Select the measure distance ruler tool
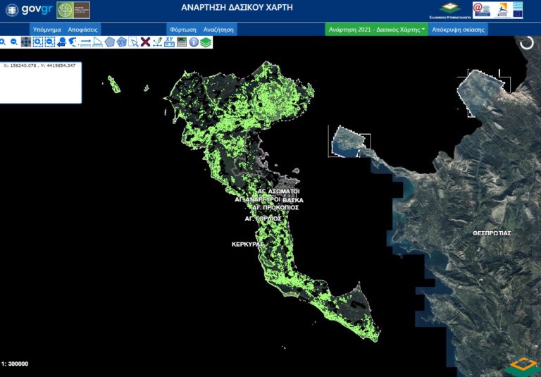This screenshot has height=377, width=541. pos(85,42)
